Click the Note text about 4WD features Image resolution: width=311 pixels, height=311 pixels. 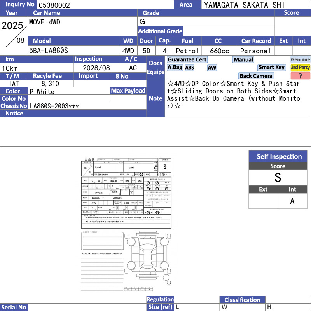coord(234,94)
